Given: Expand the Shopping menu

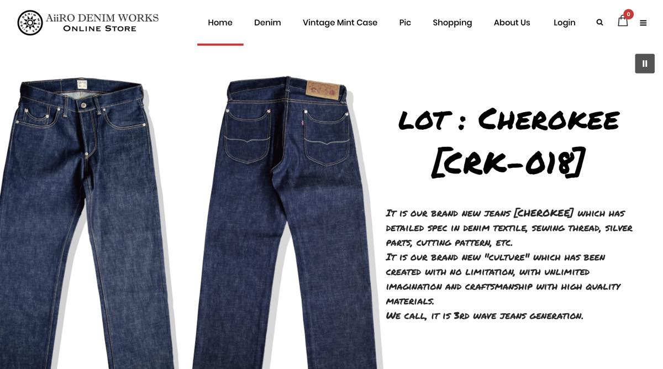Looking at the screenshot, I should click(x=452, y=23).
